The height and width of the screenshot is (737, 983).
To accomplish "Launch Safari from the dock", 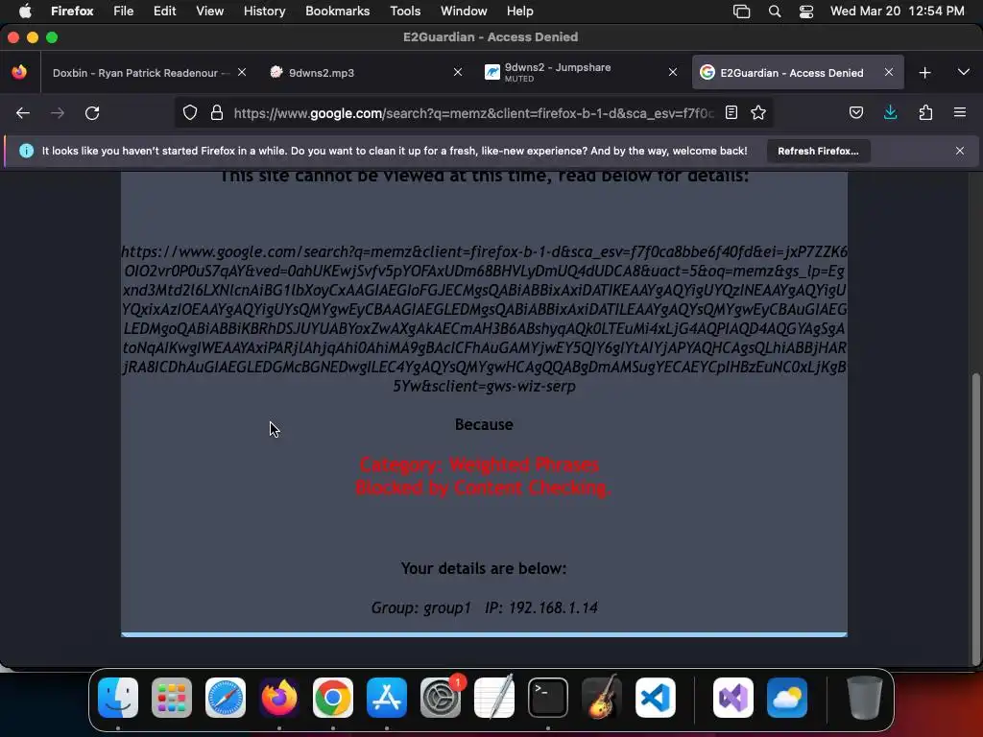I will point(226,698).
